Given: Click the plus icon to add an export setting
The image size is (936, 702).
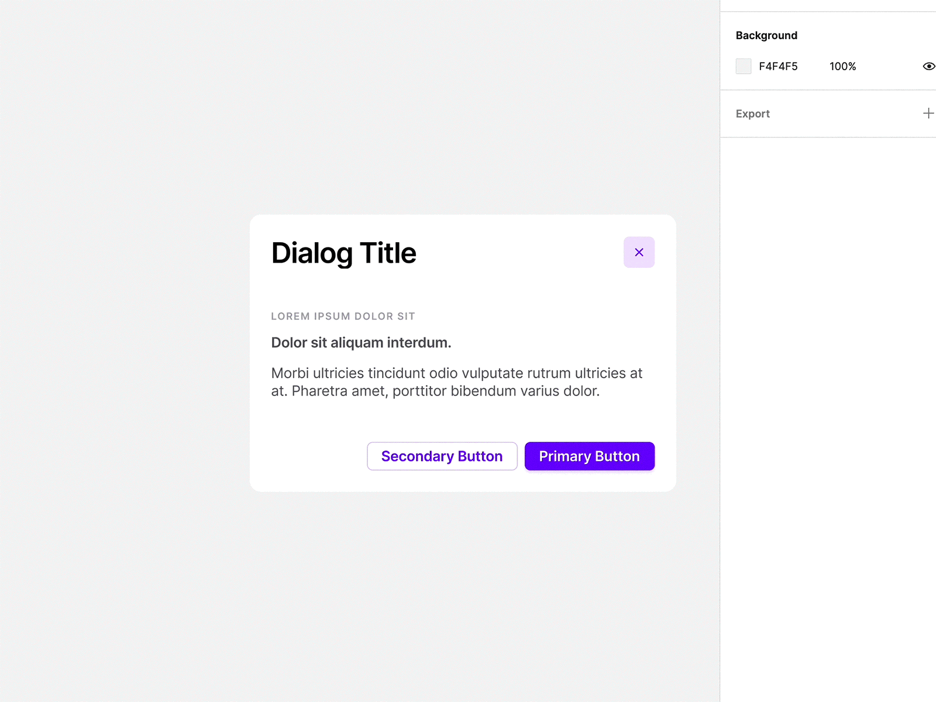Looking at the screenshot, I should coord(928,113).
